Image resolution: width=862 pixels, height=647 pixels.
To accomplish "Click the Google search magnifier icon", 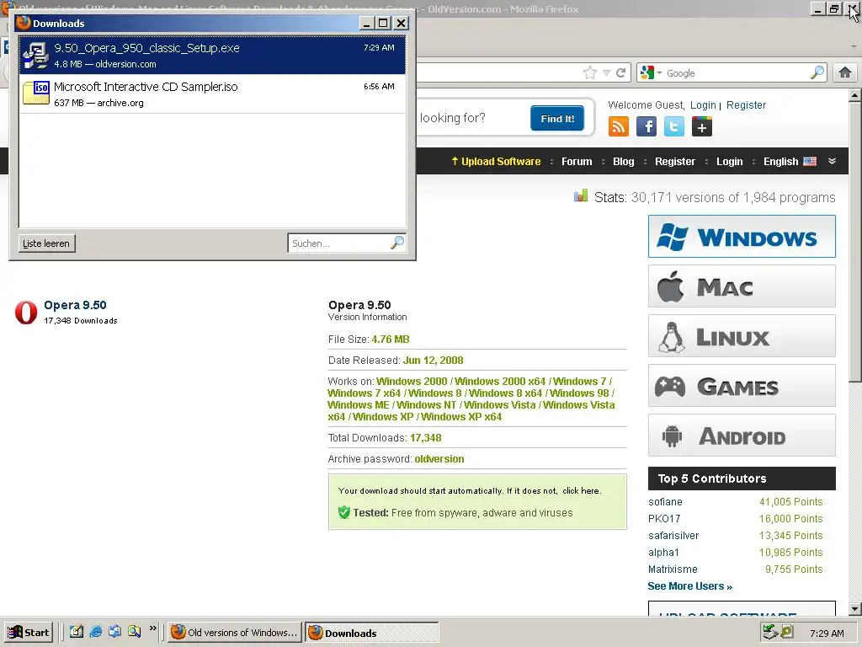I will (x=817, y=72).
